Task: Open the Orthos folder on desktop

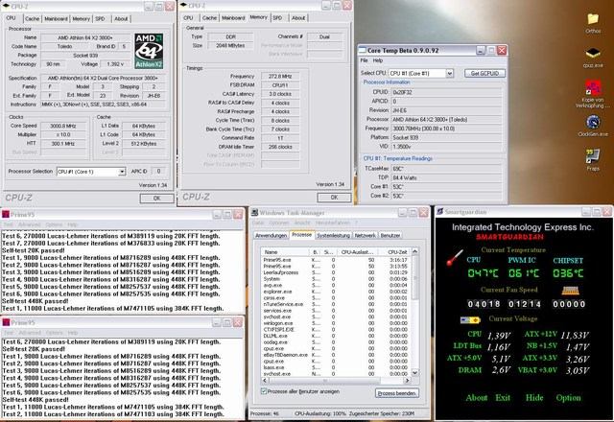Action: pos(593,19)
